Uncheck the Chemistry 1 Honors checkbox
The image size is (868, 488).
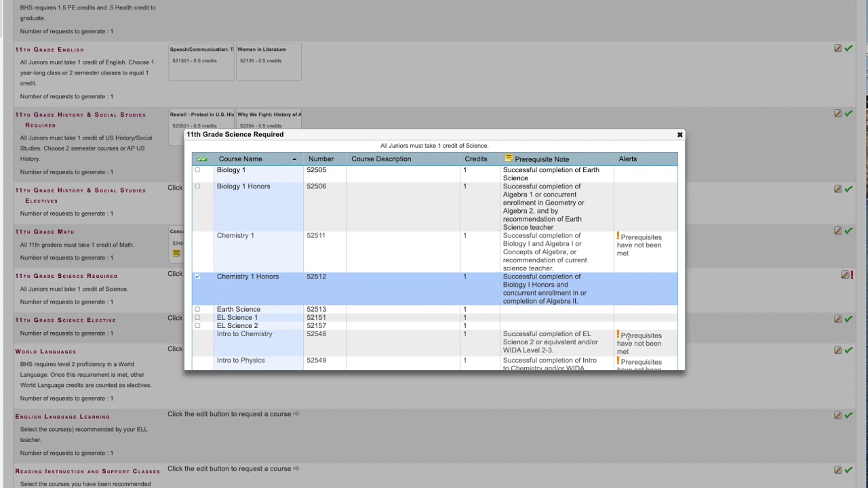click(197, 277)
